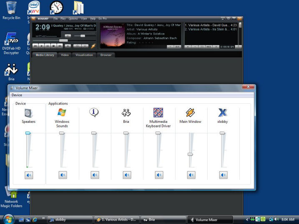Open the Windows Start orb
This screenshot has width=299, height=224.
point(9,219)
